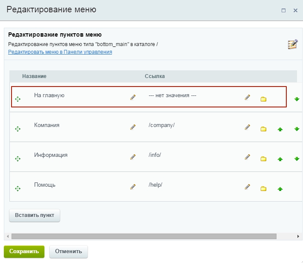Image resolution: width=303 pixels, height=263 pixels.
Task: Open folder browser for /help/ link
Action: (263, 189)
